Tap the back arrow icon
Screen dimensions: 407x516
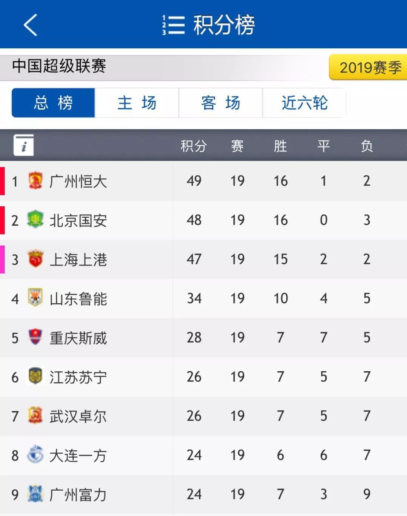31,25
